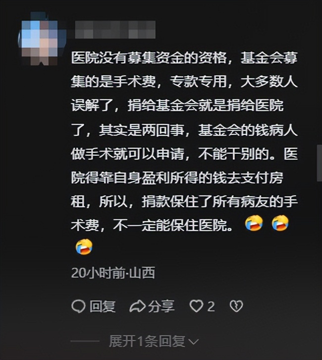Click the scrollbar thumb on the right edge
This screenshot has width=322, height=360.
[x=319, y=163]
